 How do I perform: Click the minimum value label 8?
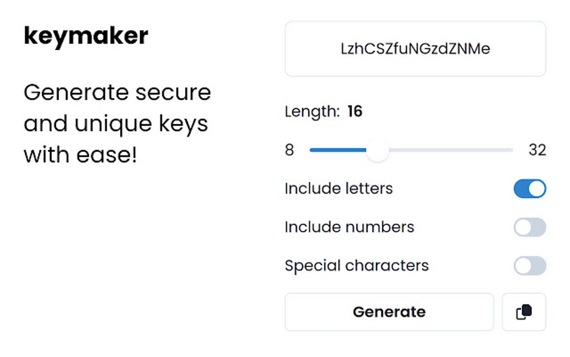pos(290,150)
